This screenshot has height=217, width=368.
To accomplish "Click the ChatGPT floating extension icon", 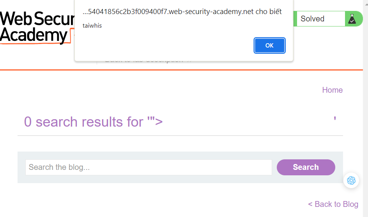I will 352,180.
